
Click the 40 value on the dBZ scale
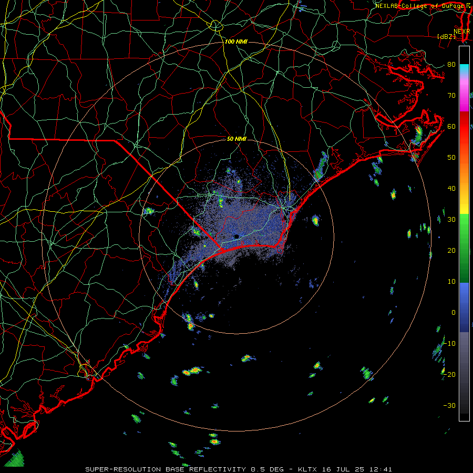[x=451, y=189]
